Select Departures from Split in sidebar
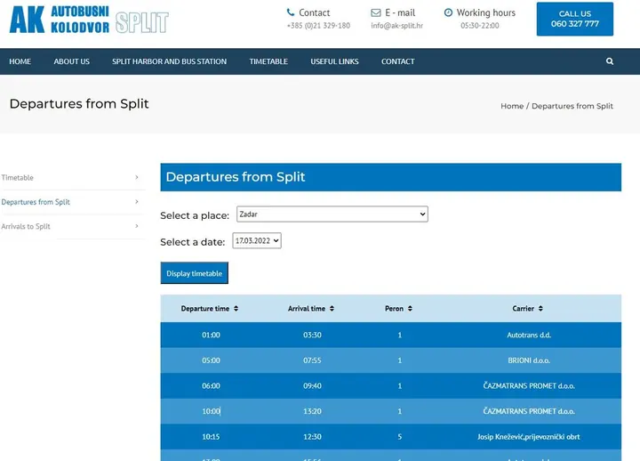Screen dimensions: 640x461 (36, 202)
